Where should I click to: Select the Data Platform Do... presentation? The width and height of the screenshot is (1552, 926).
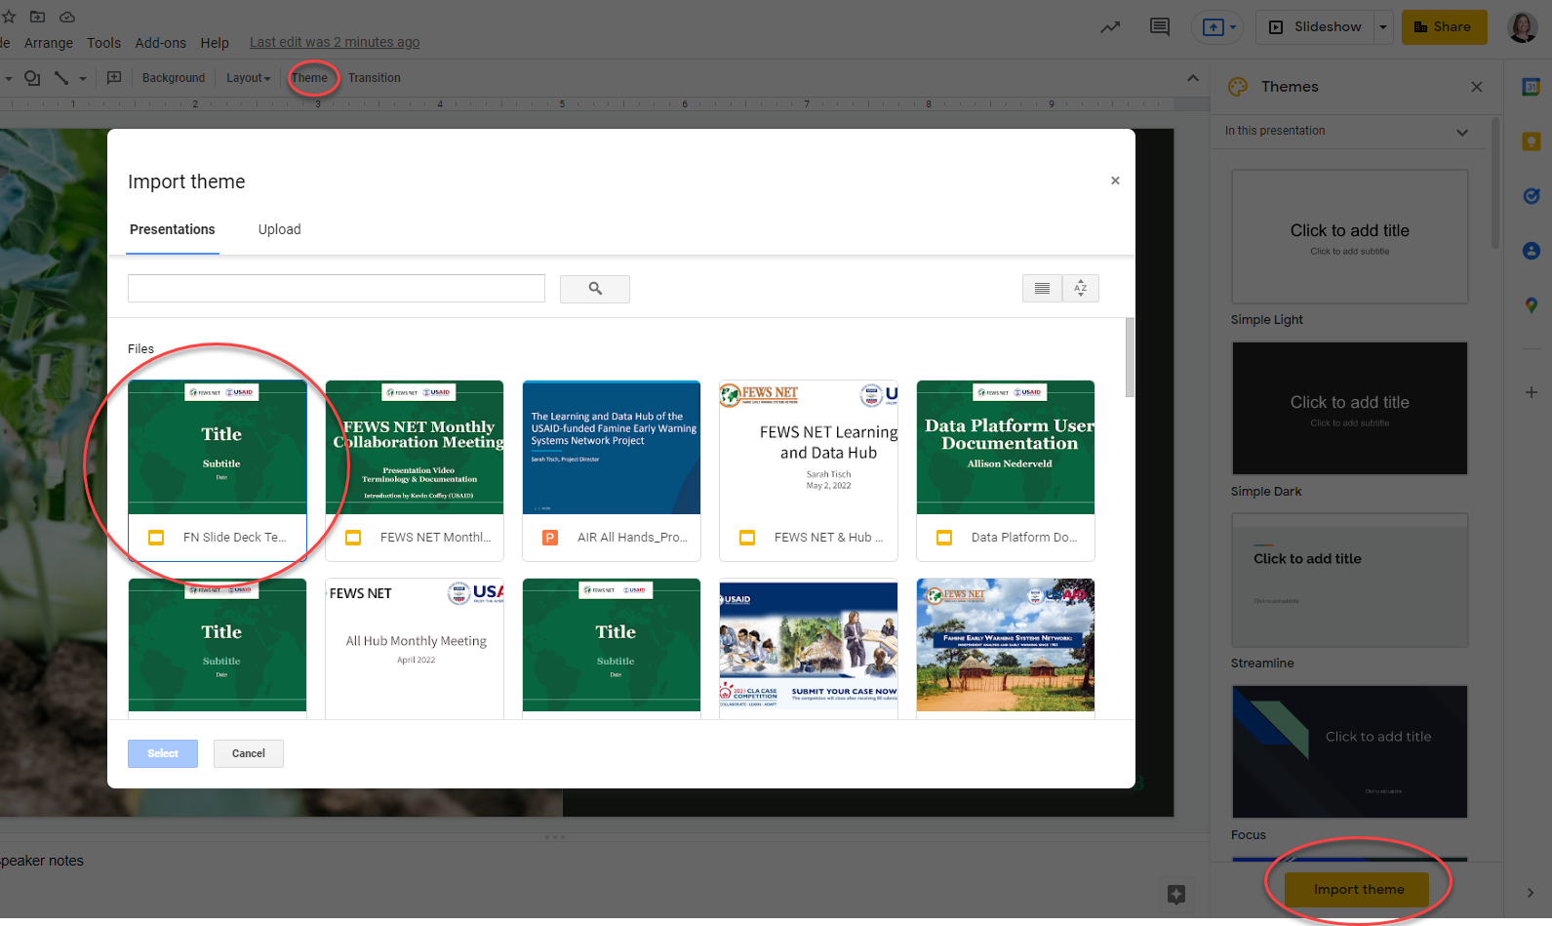(x=1006, y=470)
